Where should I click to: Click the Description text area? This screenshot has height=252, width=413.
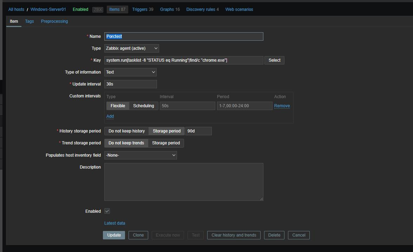tap(184, 182)
